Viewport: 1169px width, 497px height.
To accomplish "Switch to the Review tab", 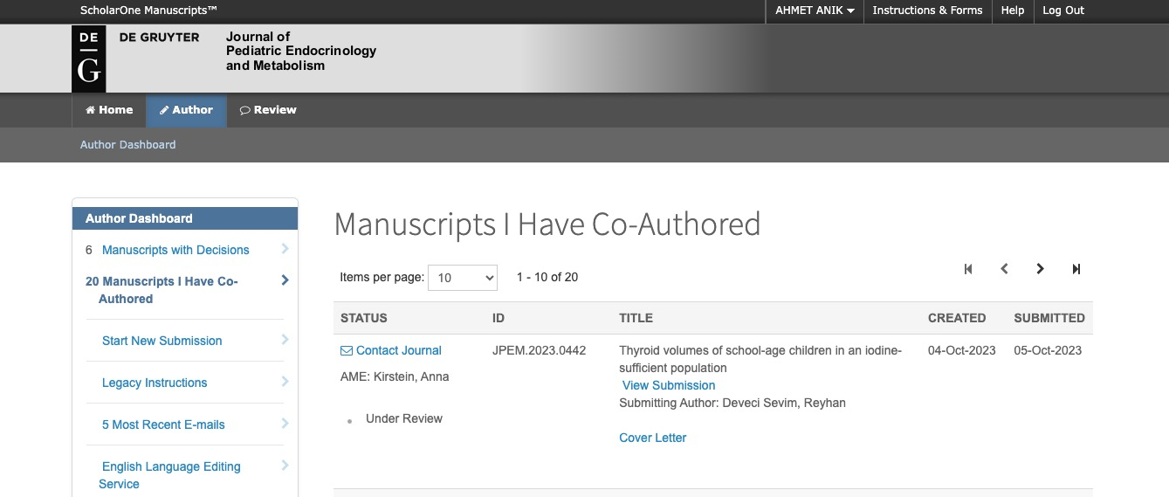I will [x=268, y=110].
